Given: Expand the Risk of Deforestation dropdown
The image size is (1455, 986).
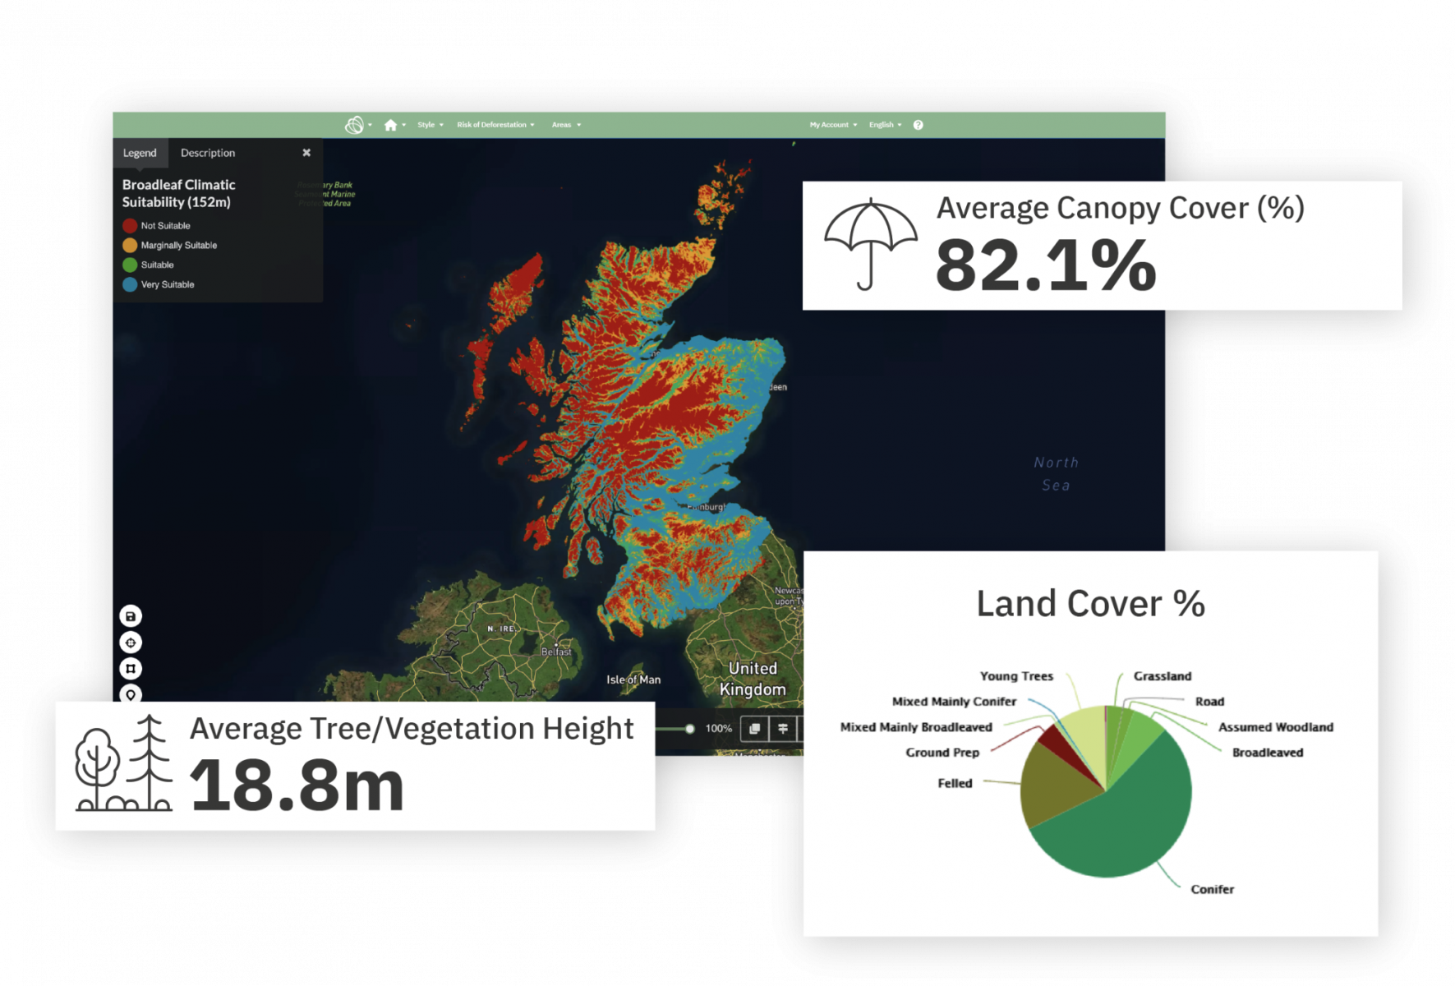Looking at the screenshot, I should 495,125.
